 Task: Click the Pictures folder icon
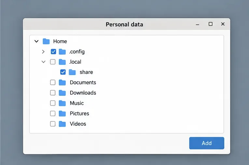[62, 113]
